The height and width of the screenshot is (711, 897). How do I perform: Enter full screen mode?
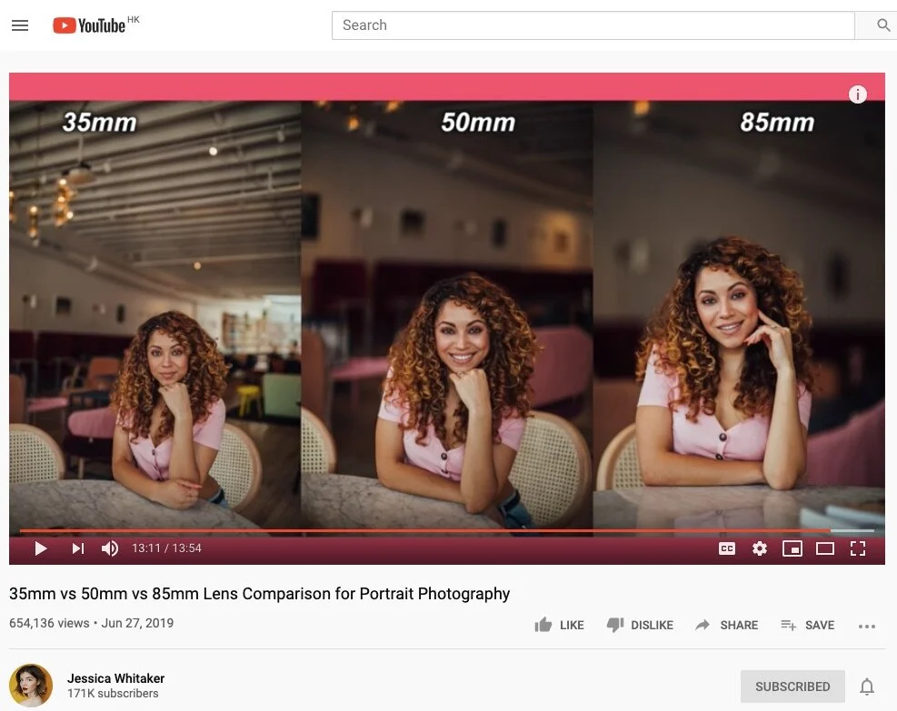857,548
